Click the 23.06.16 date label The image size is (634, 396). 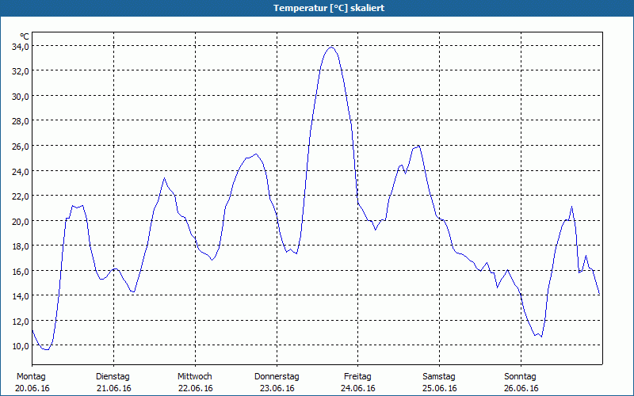tap(277, 388)
